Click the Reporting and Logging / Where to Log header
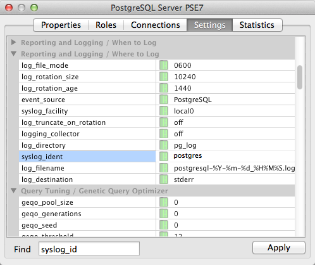The width and height of the screenshot is (315, 265). (x=90, y=54)
